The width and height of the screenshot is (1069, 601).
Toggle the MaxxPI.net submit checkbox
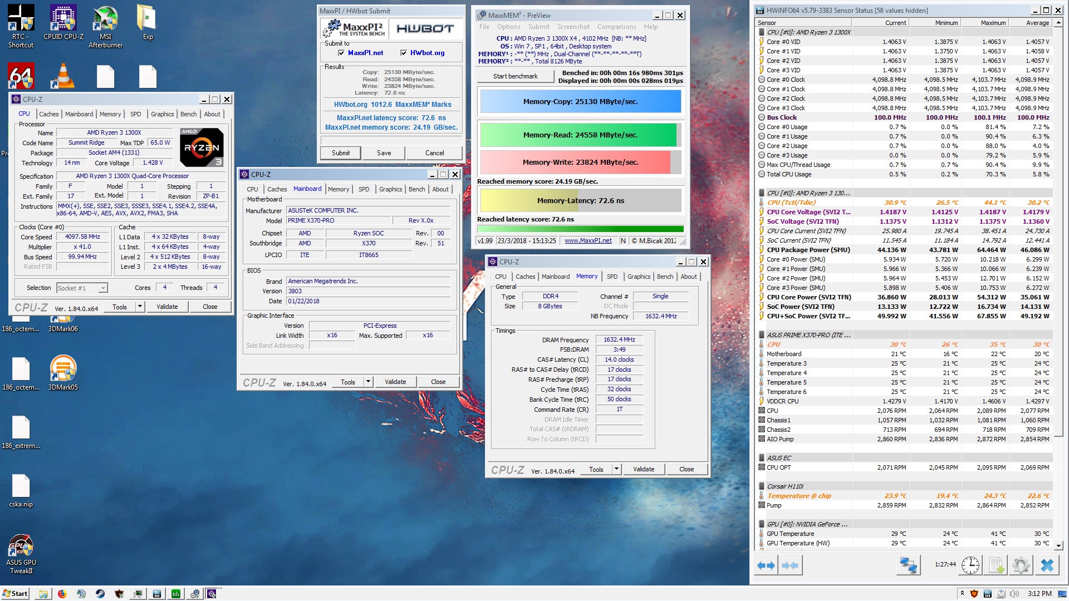pyautogui.click(x=341, y=53)
